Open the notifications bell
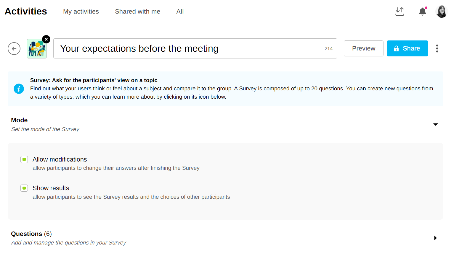 [422, 12]
